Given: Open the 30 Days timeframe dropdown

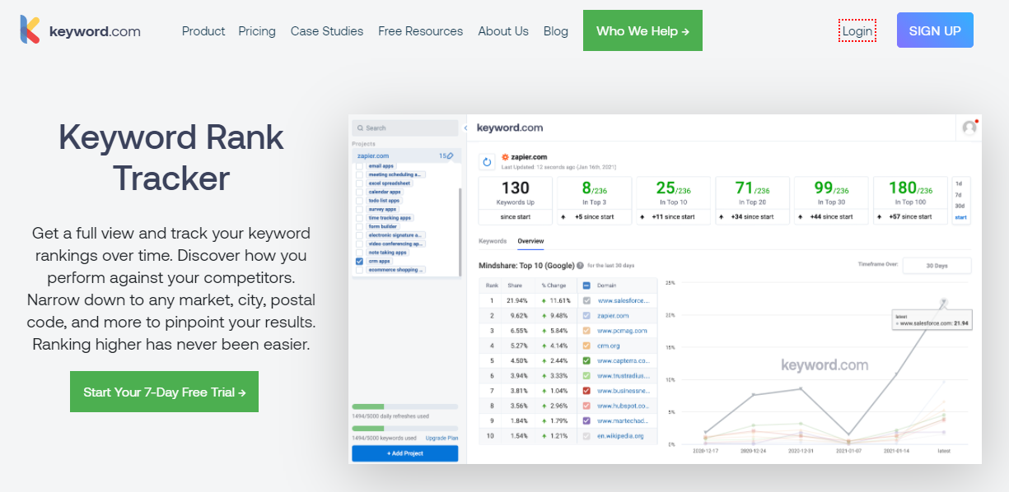Looking at the screenshot, I should [x=937, y=266].
